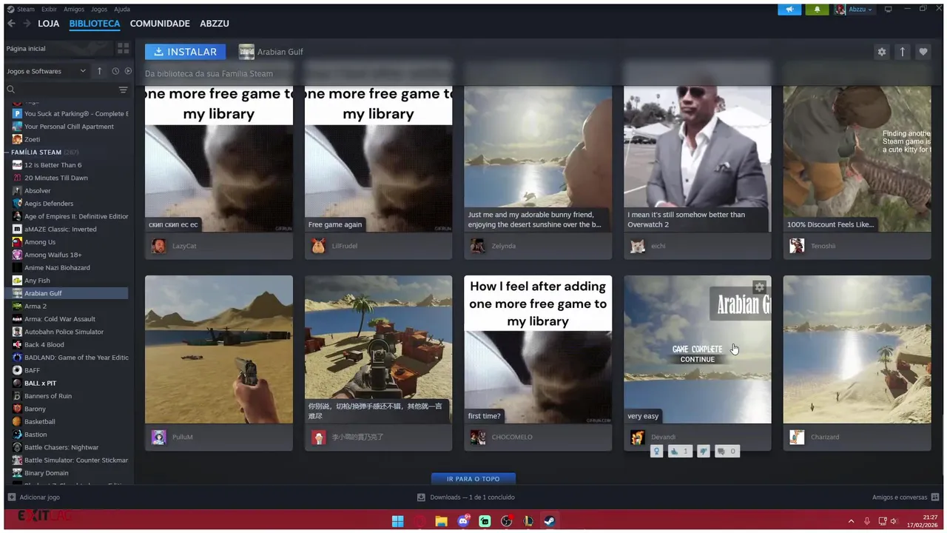Click the library search field
The width and height of the screenshot is (947, 533).
point(63,90)
